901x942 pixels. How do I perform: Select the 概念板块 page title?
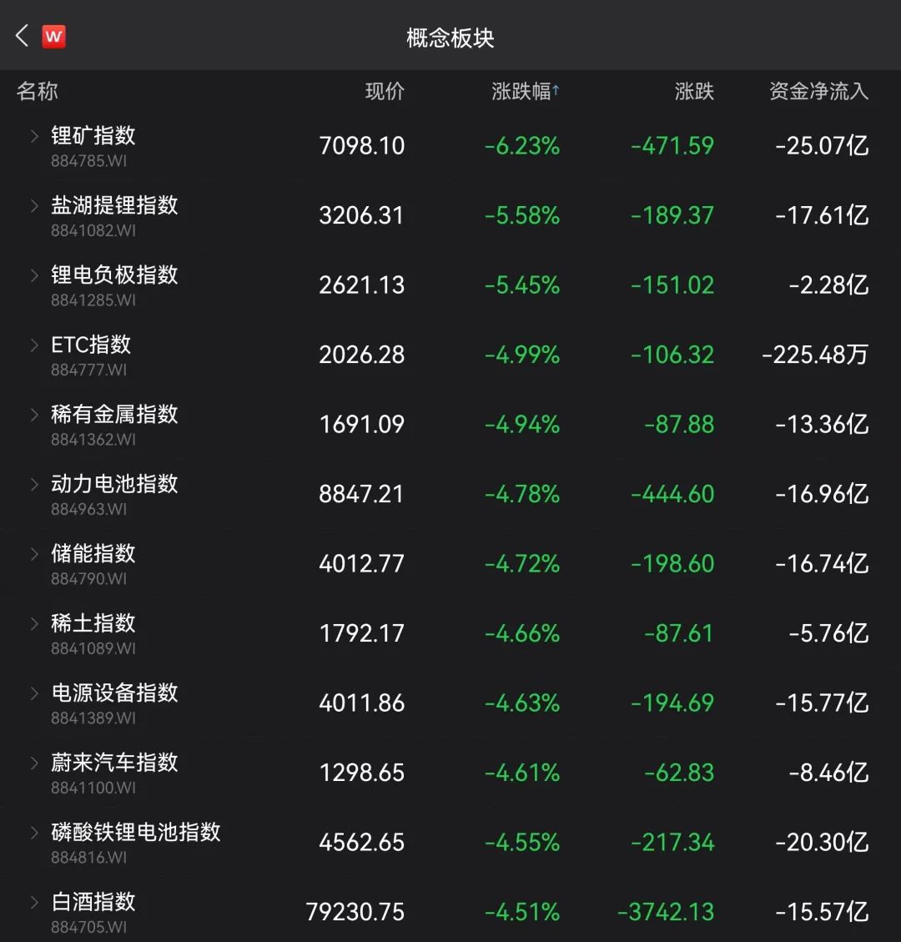[x=450, y=38]
